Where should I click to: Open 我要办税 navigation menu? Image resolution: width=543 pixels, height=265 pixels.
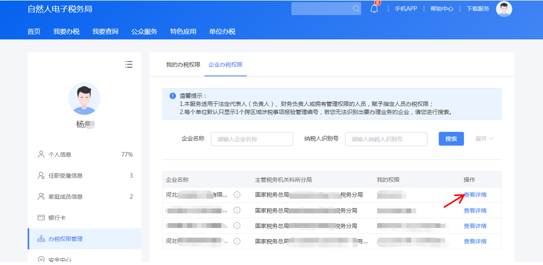(x=66, y=32)
